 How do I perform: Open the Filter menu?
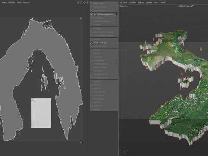click(x=156, y=3)
